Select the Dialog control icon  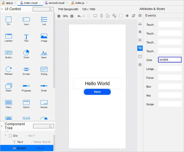pos(44,69)
